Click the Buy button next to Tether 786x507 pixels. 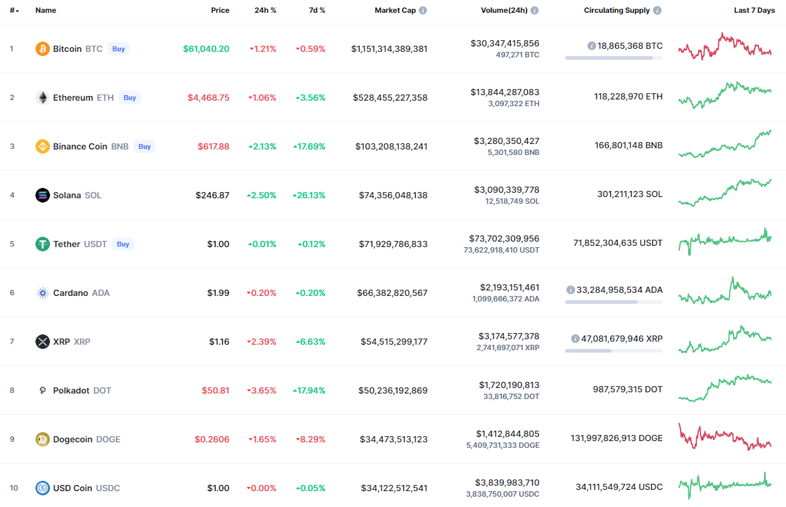(123, 244)
